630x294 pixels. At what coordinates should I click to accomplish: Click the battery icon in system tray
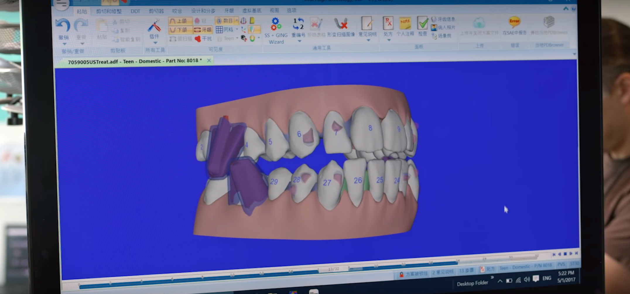click(509, 281)
